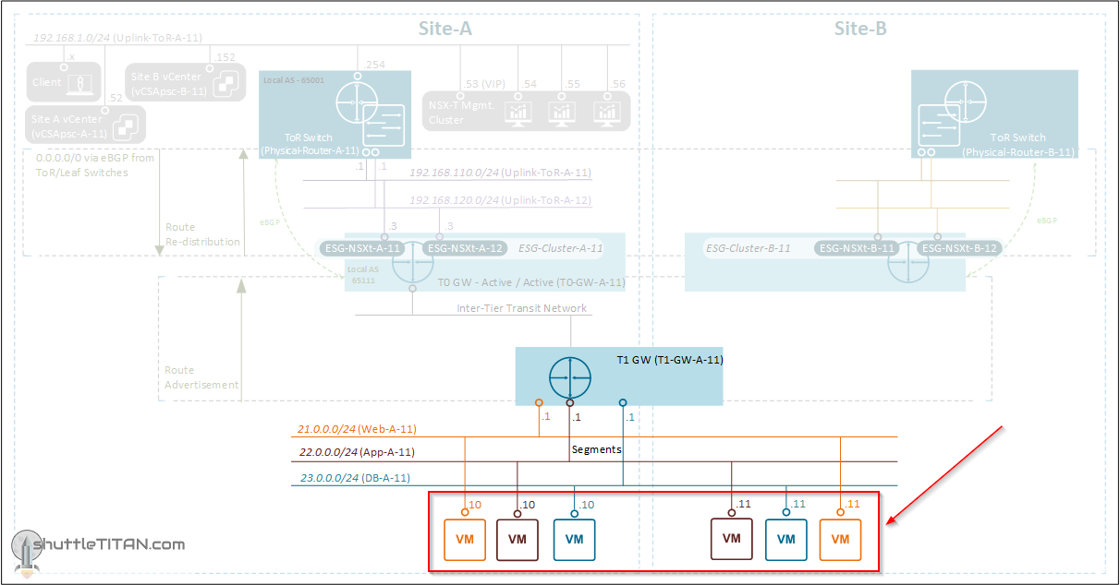Select the ESG-Cluster-B-11 router icon
The height and width of the screenshot is (585, 1120).
point(910,265)
